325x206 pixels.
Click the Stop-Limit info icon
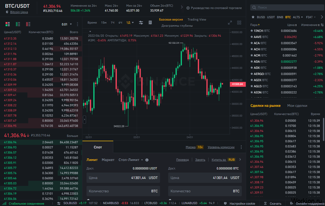pyautogui.click(x=147, y=160)
